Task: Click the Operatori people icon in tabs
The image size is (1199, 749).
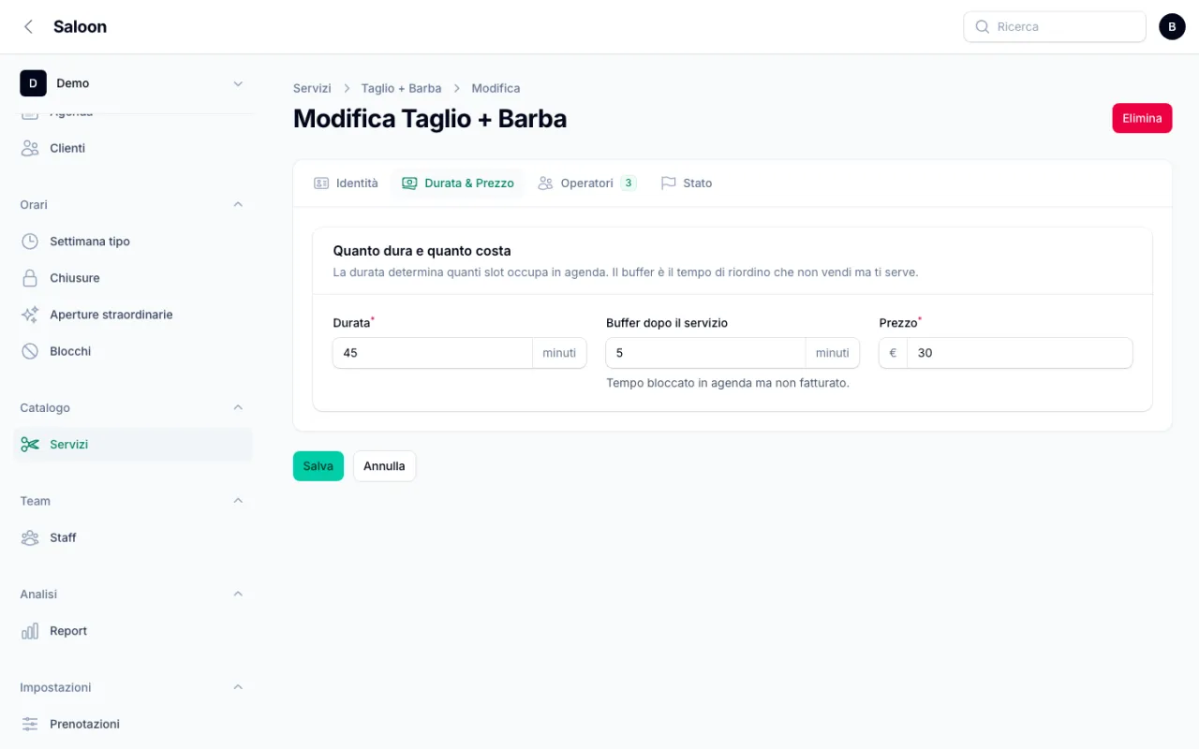Action: (x=545, y=184)
